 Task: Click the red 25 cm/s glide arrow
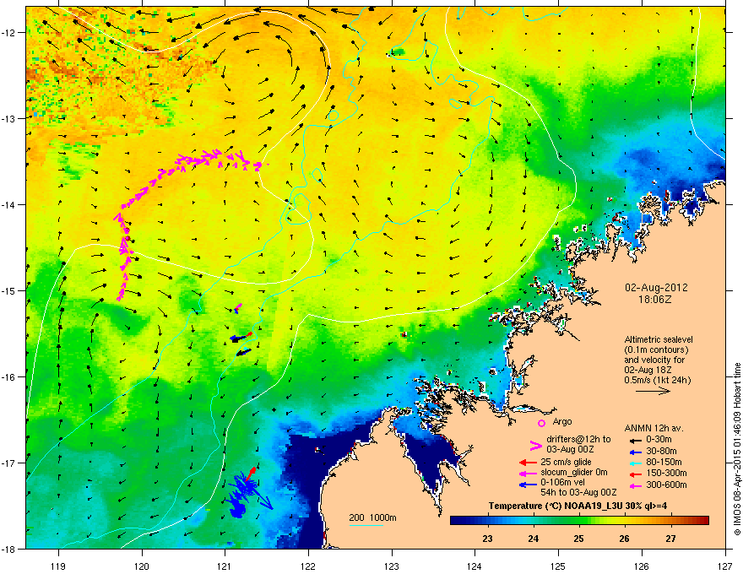pyautogui.click(x=528, y=463)
